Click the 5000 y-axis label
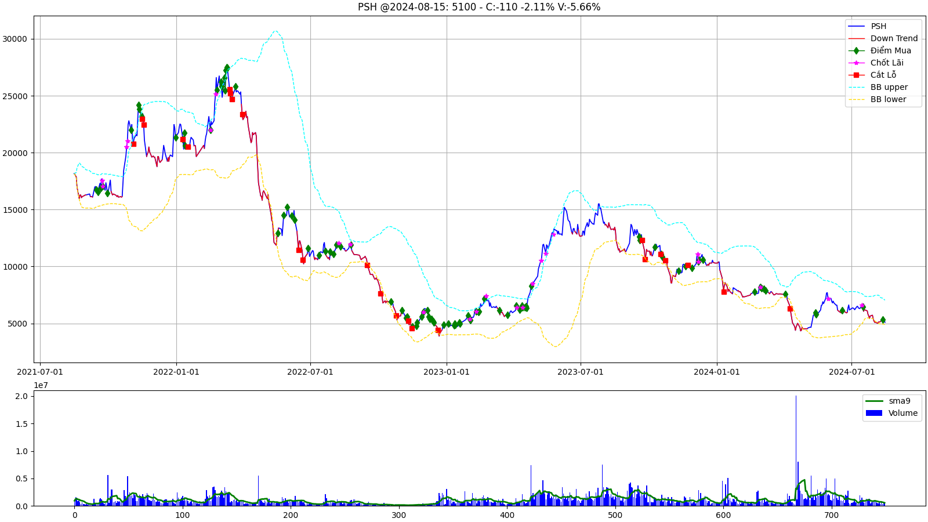 pos(17,324)
